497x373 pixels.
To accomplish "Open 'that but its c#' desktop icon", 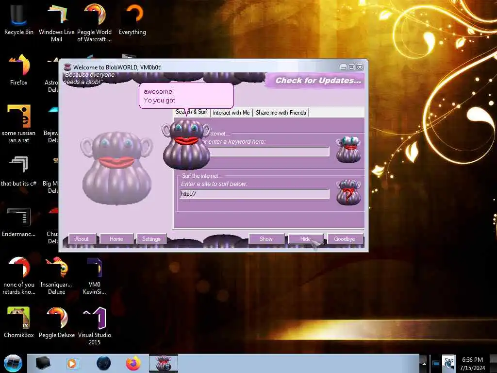I will (19, 170).
